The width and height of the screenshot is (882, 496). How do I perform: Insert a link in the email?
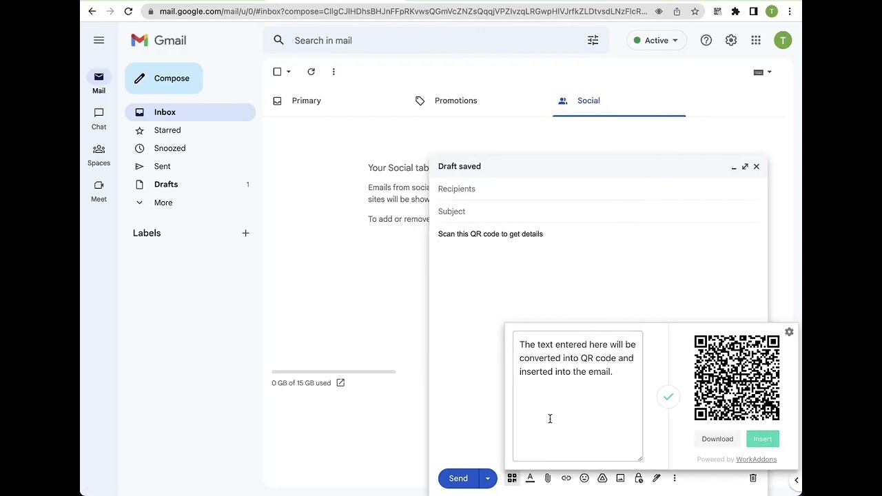click(566, 478)
